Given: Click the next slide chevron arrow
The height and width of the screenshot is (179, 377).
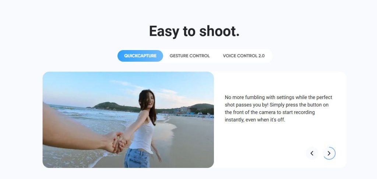Looking at the screenshot, I should coord(329,153).
